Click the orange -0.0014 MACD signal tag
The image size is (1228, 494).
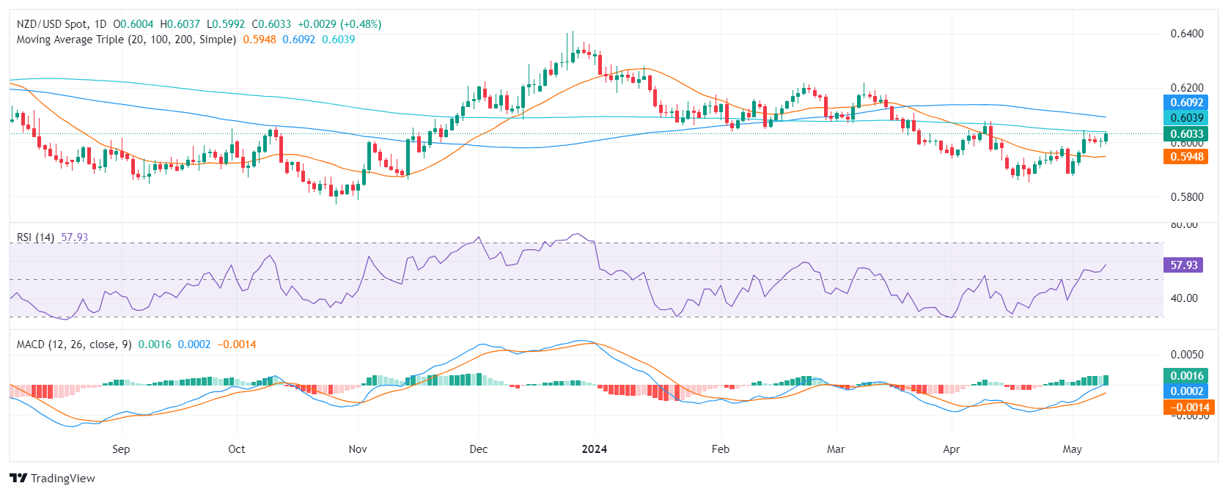[1185, 408]
